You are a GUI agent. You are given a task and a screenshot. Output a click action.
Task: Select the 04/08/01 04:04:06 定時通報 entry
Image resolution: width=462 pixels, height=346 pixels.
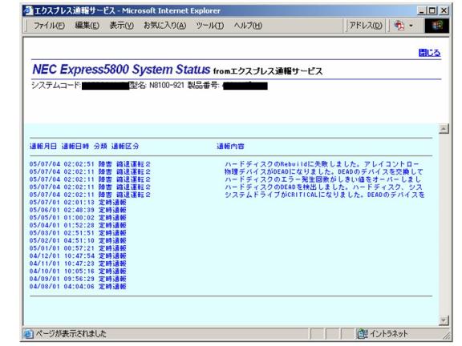(x=78, y=287)
